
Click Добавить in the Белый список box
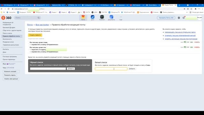(132, 69)
